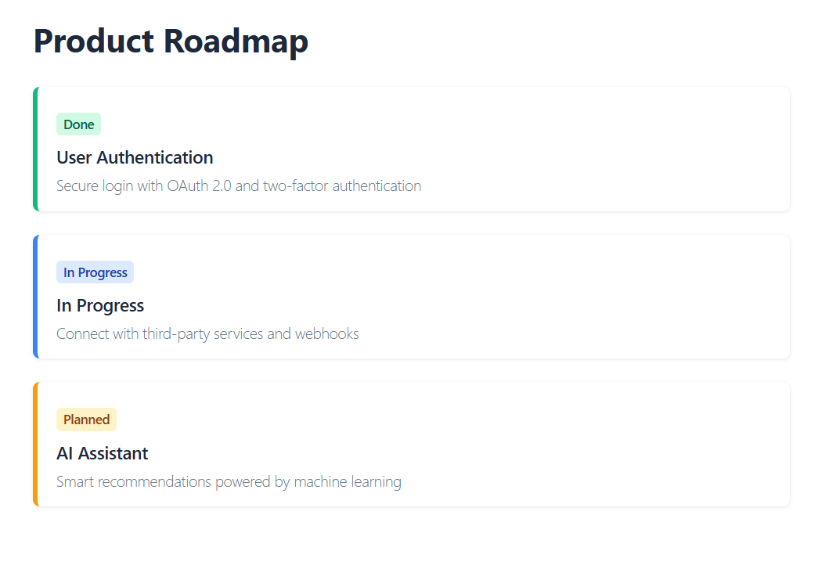Click the blue In Progress status badge

click(96, 272)
